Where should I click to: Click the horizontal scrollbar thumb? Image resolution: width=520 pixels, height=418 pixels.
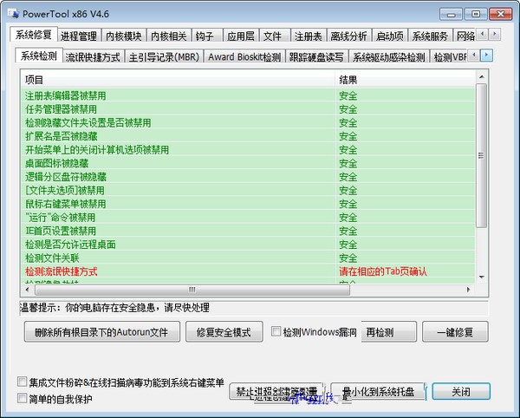192,290
